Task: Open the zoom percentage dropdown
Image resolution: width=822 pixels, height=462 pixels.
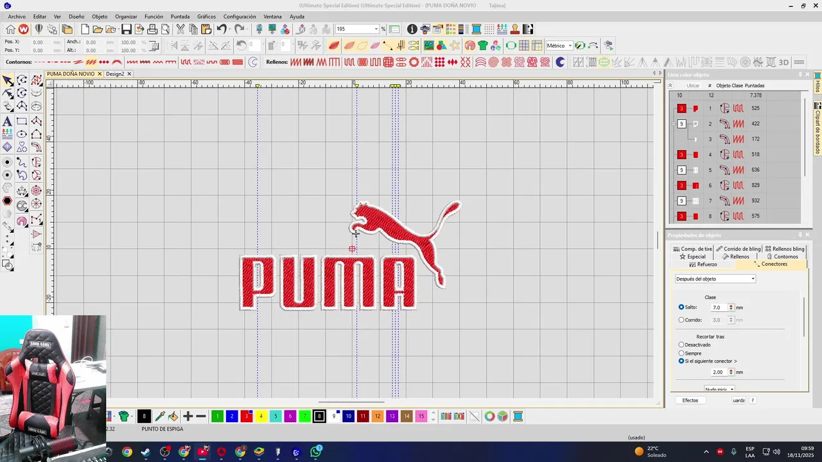Action: click(376, 29)
